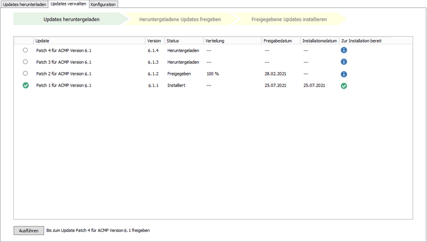Sort by Installationsdatum column header
Image resolution: width=427 pixels, height=242 pixels.
click(319, 41)
